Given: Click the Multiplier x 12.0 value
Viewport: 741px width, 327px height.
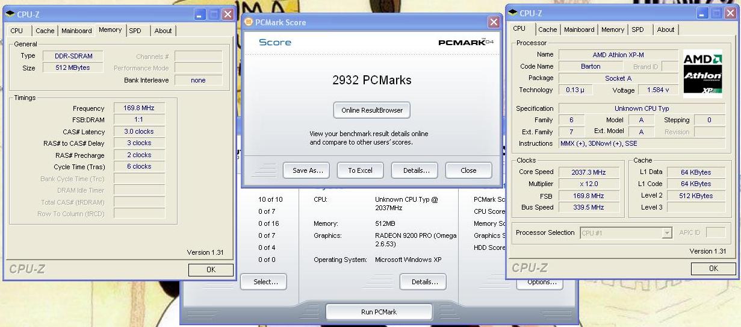Looking at the screenshot, I should coord(589,184).
